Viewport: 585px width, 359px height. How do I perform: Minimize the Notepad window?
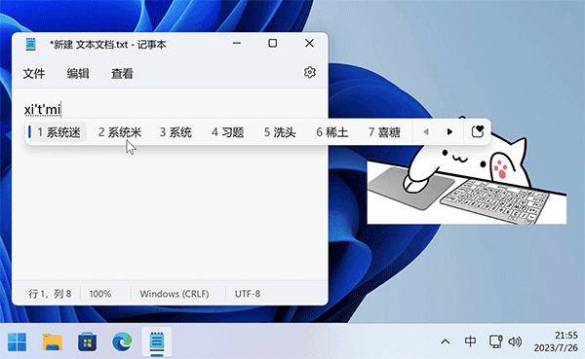[237, 43]
